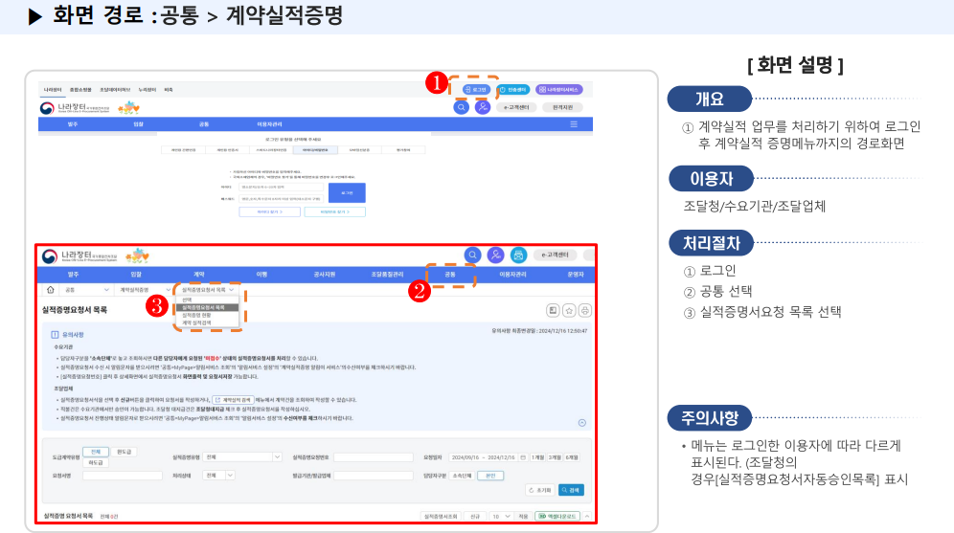Select the highlighted 아이디/비밀번호 login type tab
The width and height of the screenshot is (954, 533).
tap(314, 149)
